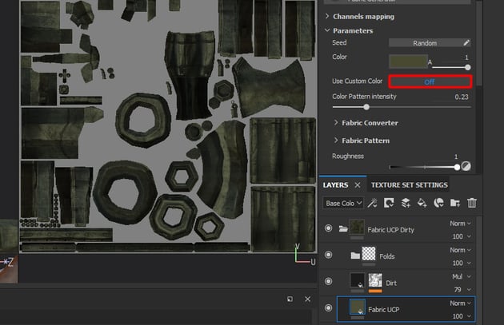
Task: Toggle Use Custom Color from Off
Action: coord(430,81)
